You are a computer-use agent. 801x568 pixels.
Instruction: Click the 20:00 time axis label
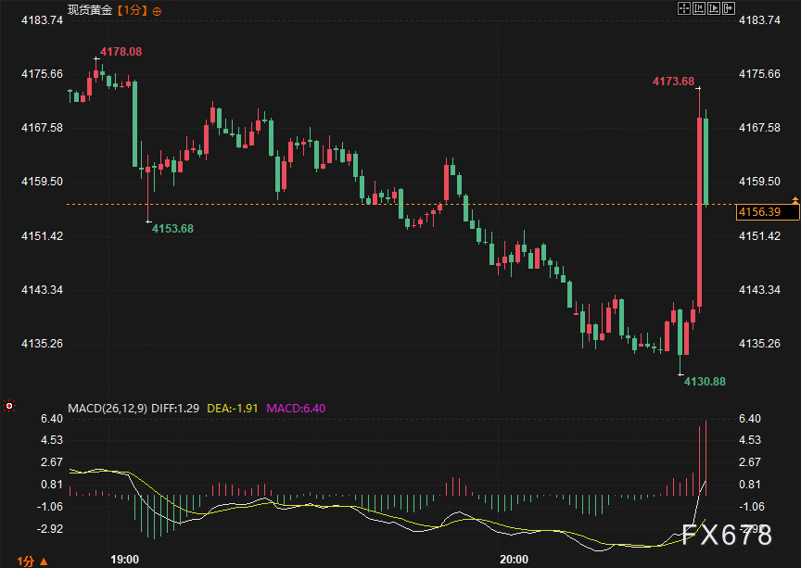(x=514, y=560)
